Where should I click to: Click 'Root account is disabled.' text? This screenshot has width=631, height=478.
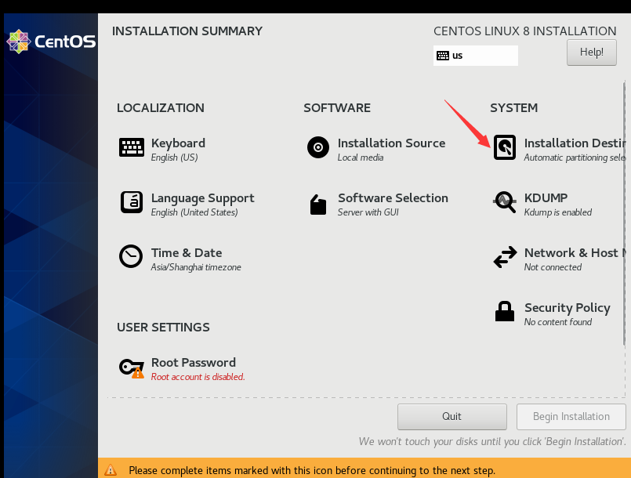coord(198,377)
